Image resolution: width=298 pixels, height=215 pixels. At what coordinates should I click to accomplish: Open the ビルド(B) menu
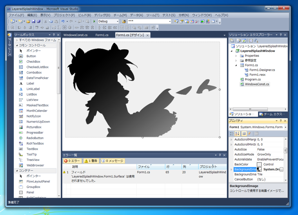click(84, 15)
